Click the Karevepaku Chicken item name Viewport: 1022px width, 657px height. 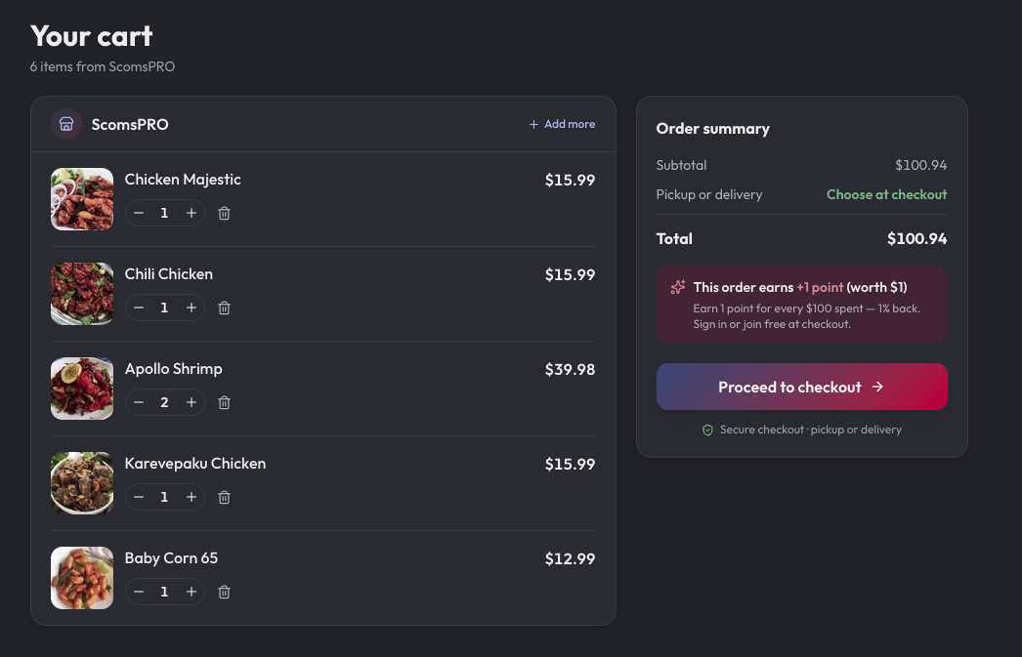tap(194, 464)
